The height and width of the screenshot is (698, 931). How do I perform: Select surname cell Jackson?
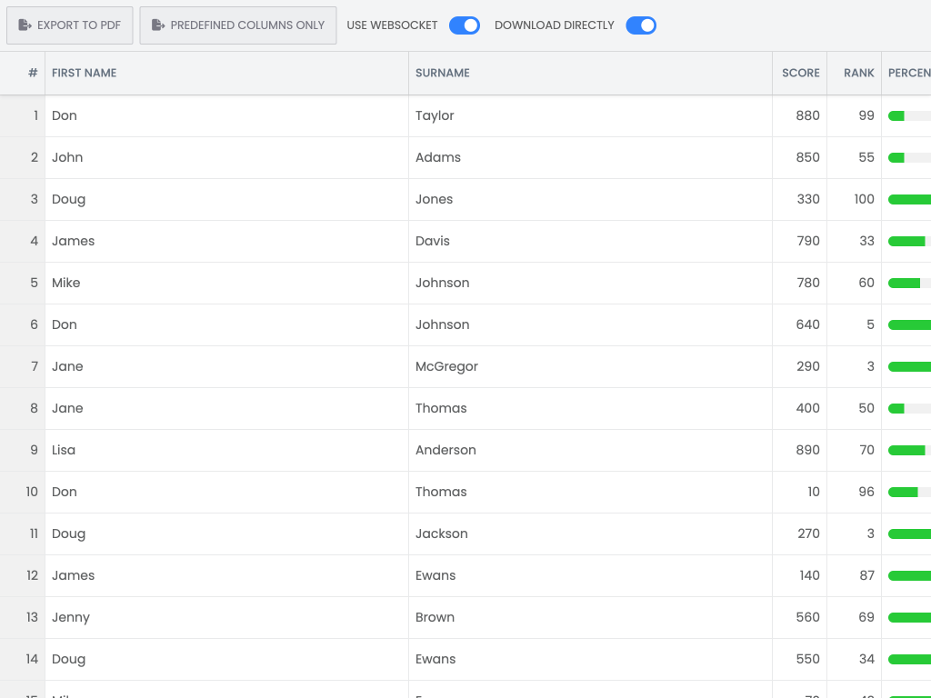590,534
